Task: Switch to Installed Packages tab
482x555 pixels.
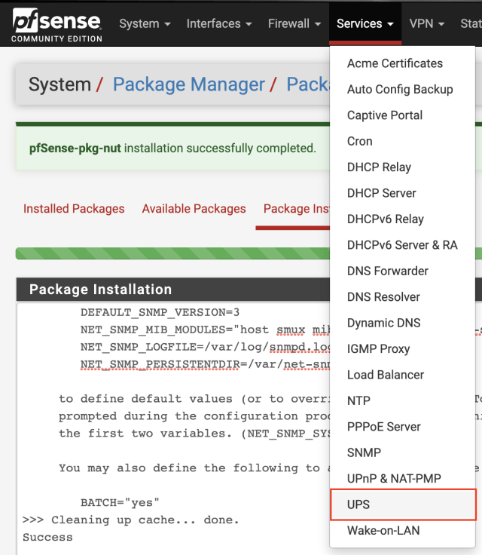Action: tap(74, 209)
